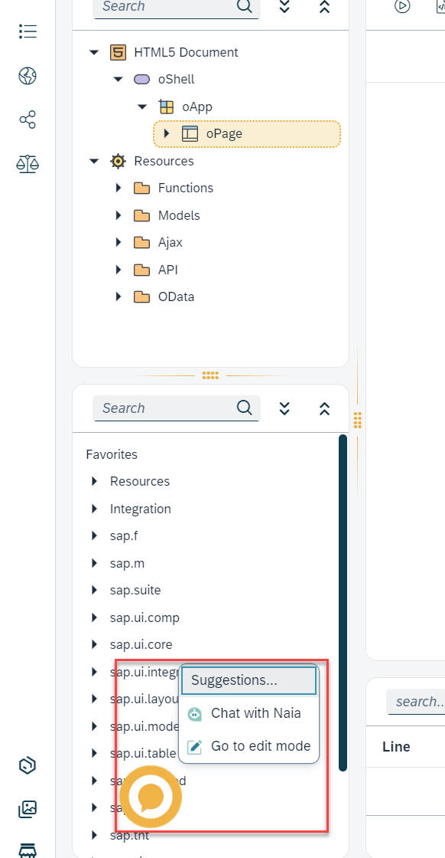The image size is (445, 858).
Task: Expand the sap.m library node
Action: click(95, 562)
